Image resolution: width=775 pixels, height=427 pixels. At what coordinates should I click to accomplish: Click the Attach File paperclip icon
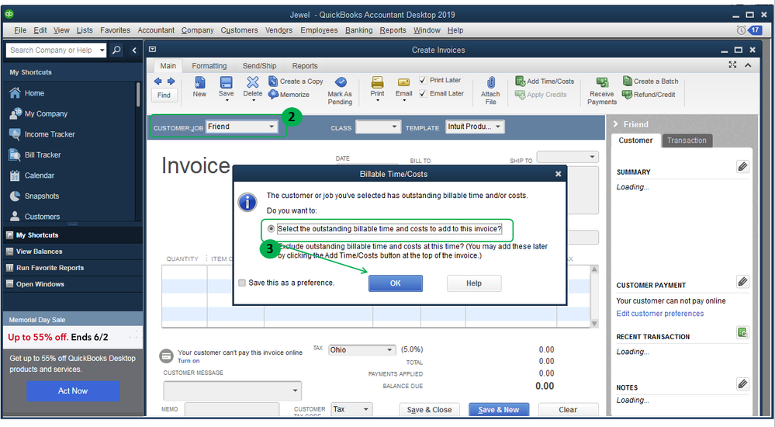pos(491,82)
